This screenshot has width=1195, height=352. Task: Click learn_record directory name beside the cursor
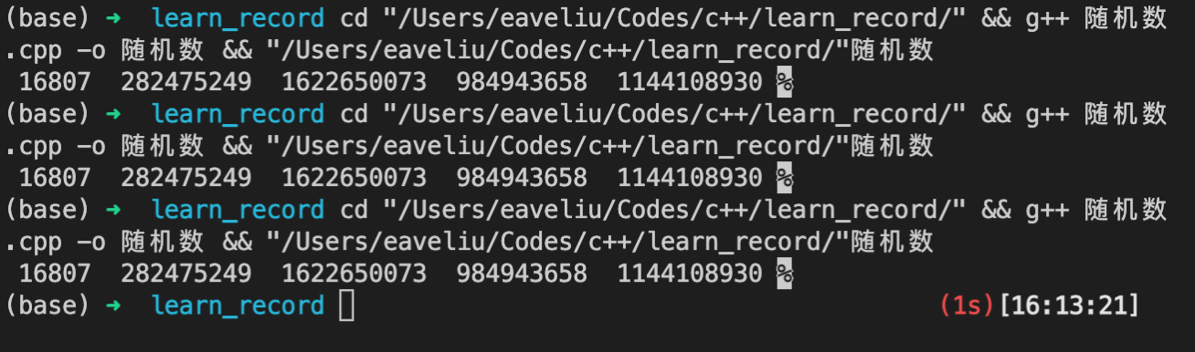click(x=238, y=305)
